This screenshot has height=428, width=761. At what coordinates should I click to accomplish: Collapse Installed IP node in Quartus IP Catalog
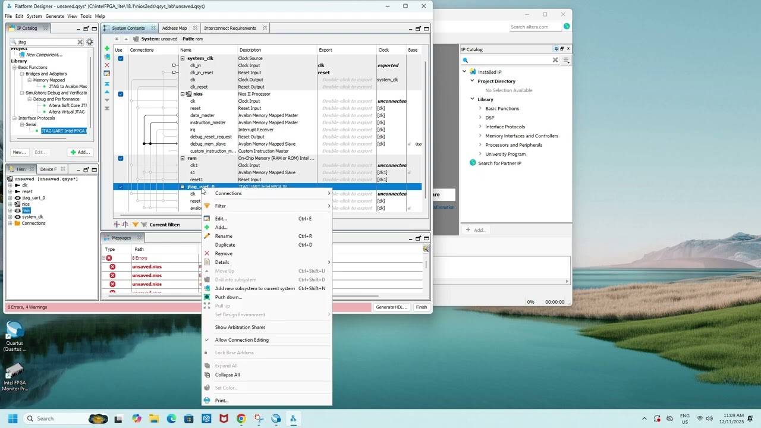[465, 72]
